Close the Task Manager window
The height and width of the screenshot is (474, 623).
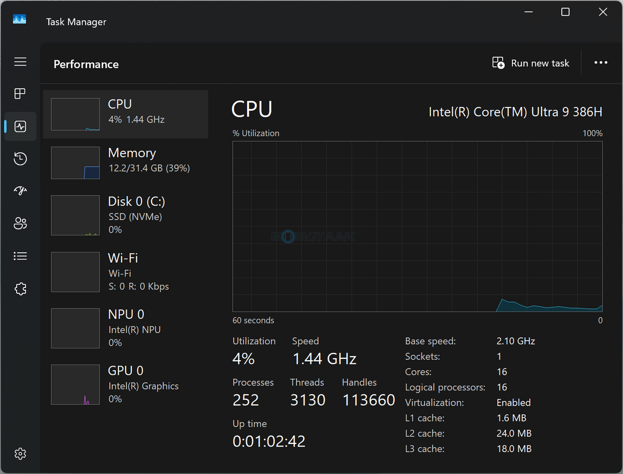pyautogui.click(x=603, y=12)
